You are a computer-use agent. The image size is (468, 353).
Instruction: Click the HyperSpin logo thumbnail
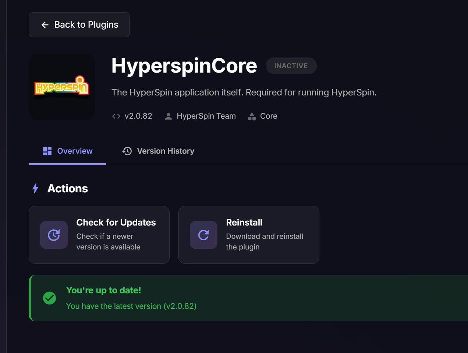tap(62, 87)
